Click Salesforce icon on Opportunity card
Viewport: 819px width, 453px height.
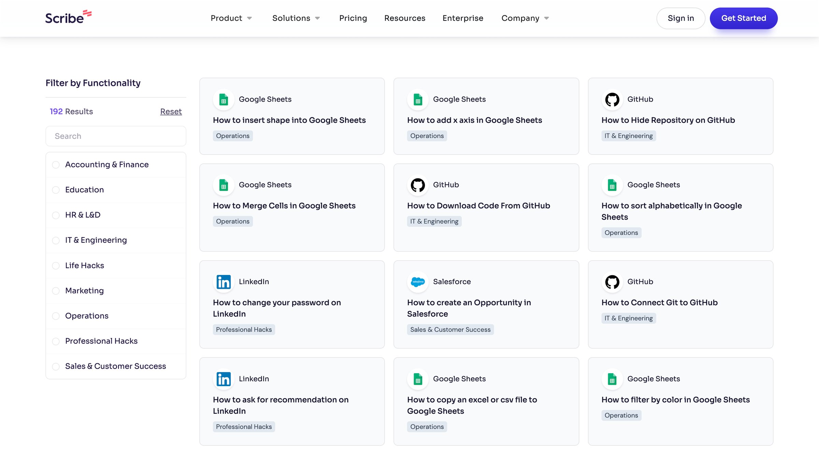418,282
